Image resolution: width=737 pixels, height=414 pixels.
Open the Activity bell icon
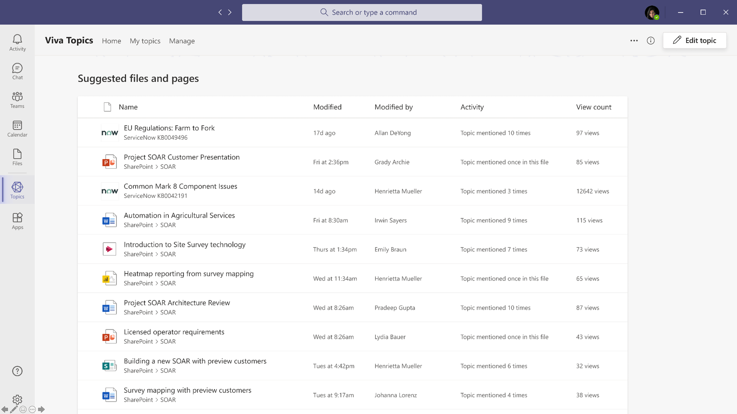click(x=17, y=43)
